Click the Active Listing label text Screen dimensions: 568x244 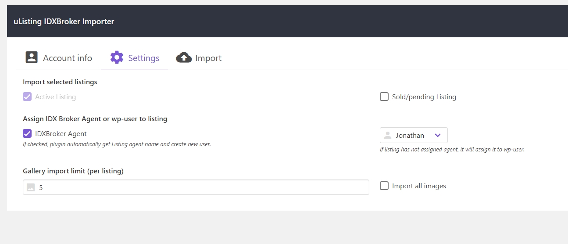coord(55,97)
